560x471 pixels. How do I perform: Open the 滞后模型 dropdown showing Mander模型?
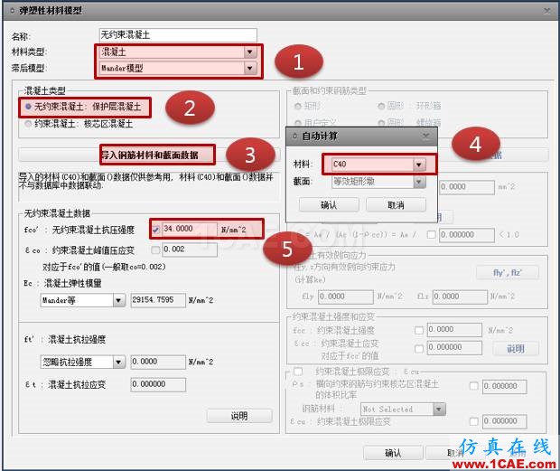pos(178,68)
